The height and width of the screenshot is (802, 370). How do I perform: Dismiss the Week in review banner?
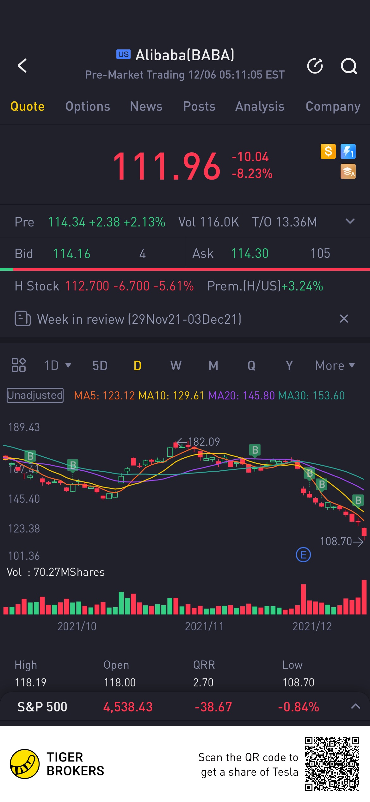(344, 319)
